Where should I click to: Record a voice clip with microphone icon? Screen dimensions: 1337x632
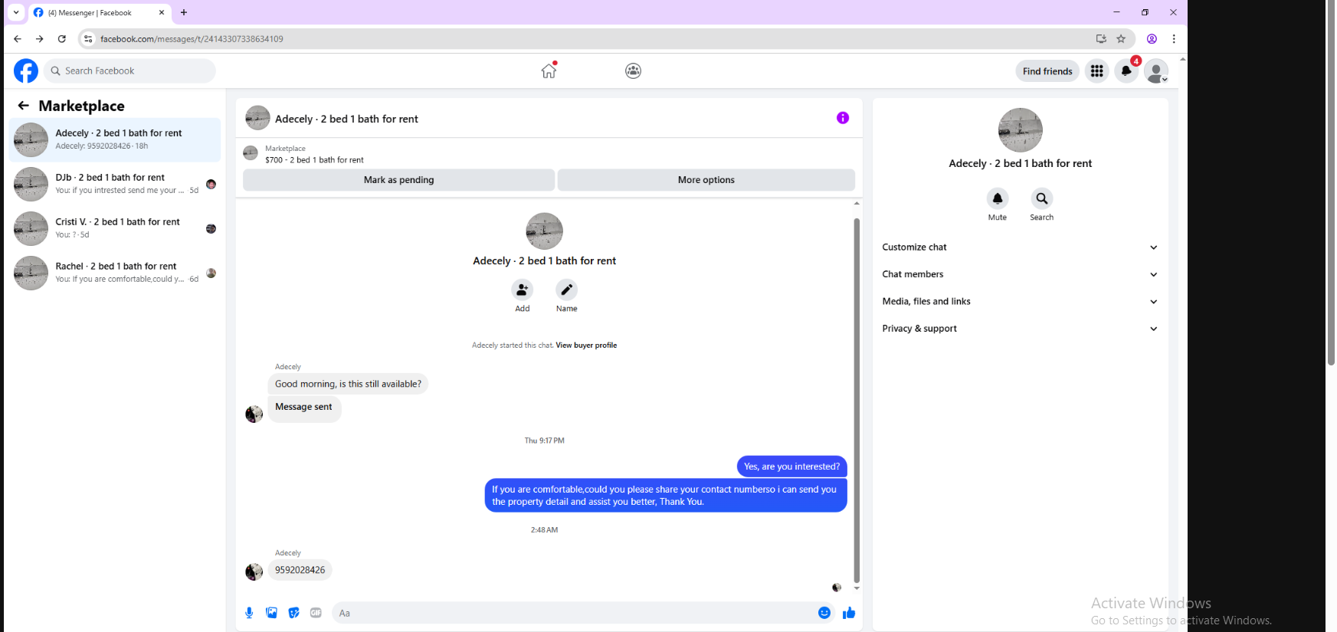[249, 613]
